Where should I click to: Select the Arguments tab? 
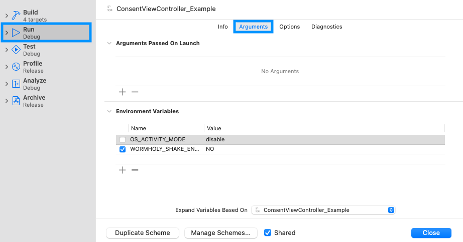coord(254,27)
